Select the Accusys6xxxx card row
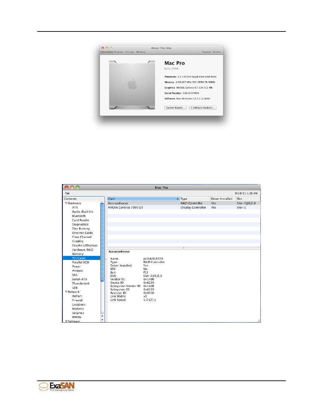This screenshot has width=323, height=418. tap(184, 203)
